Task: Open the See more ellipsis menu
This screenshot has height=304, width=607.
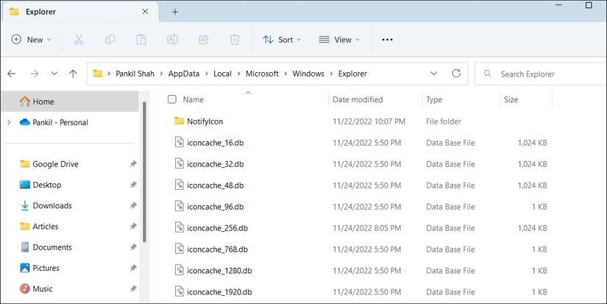Action: click(x=388, y=40)
